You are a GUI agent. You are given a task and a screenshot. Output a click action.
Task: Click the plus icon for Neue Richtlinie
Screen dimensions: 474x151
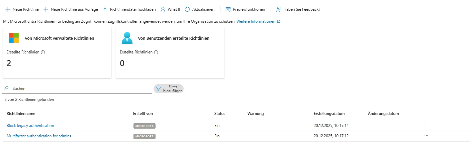tap(8, 9)
